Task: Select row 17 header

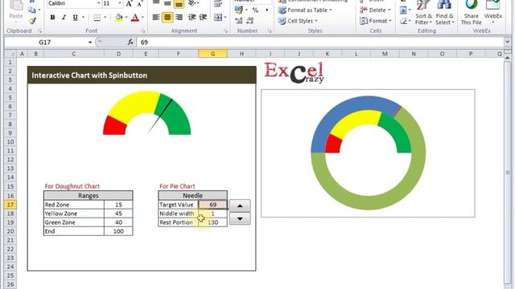Action: click(10, 205)
